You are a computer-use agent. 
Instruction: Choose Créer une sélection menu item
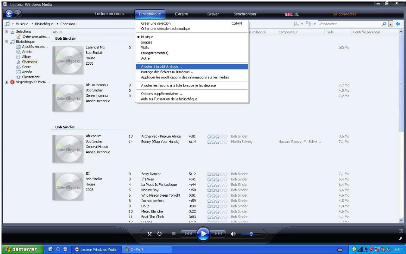(192, 23)
